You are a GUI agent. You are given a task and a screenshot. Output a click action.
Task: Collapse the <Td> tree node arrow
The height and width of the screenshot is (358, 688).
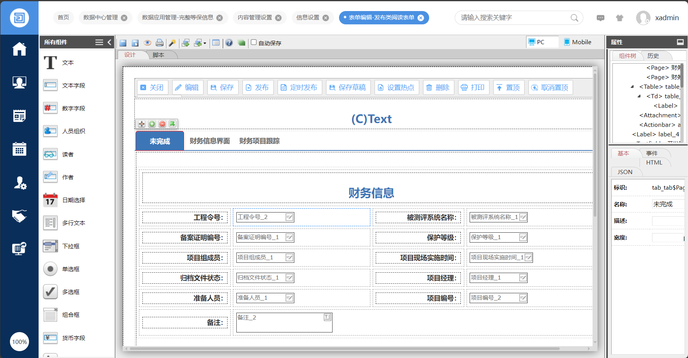pos(639,96)
